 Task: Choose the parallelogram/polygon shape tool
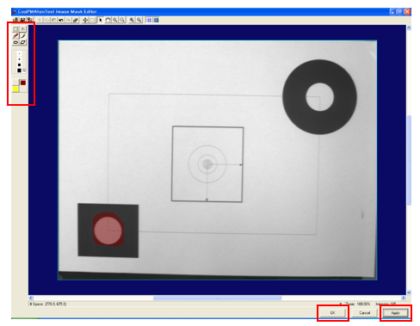tap(23, 42)
